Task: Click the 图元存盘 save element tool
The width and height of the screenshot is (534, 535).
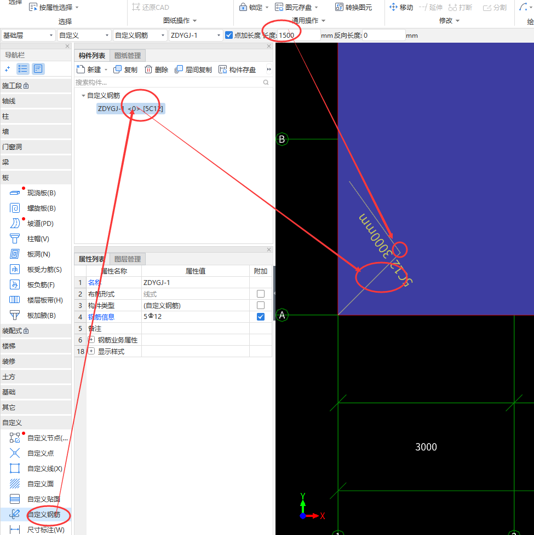Action: (x=294, y=7)
